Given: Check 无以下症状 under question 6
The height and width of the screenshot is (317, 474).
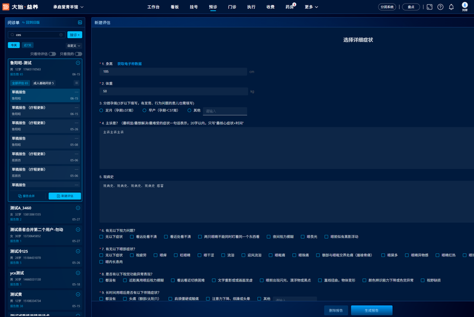Looking at the screenshot, I should pyautogui.click(x=101, y=237).
